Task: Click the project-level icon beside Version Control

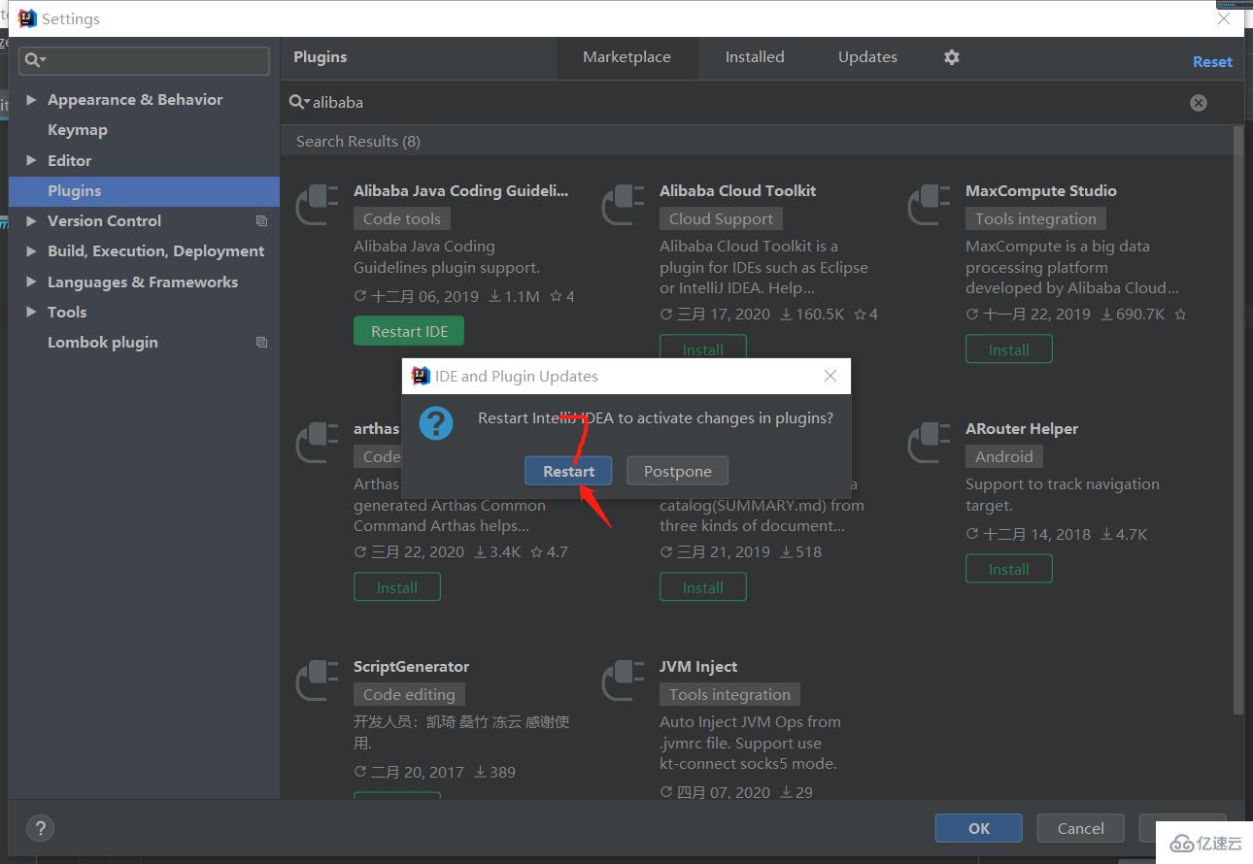Action: coord(261,221)
